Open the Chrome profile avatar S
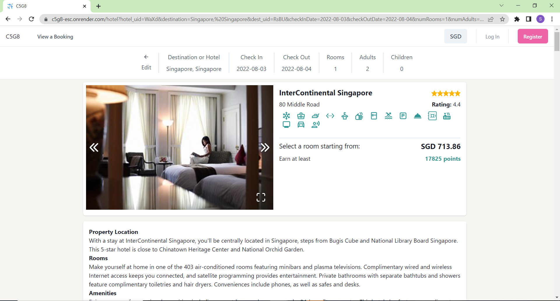560x301 pixels. (x=540, y=19)
